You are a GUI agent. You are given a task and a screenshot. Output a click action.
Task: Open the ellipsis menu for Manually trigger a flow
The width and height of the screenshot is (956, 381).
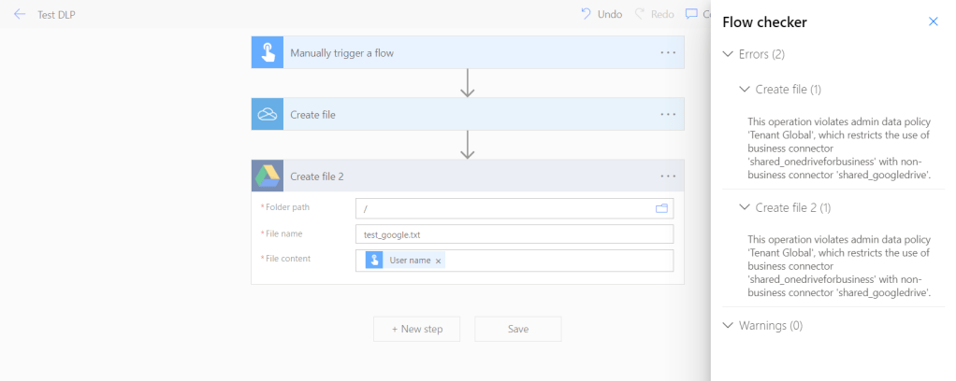pyautogui.click(x=668, y=53)
